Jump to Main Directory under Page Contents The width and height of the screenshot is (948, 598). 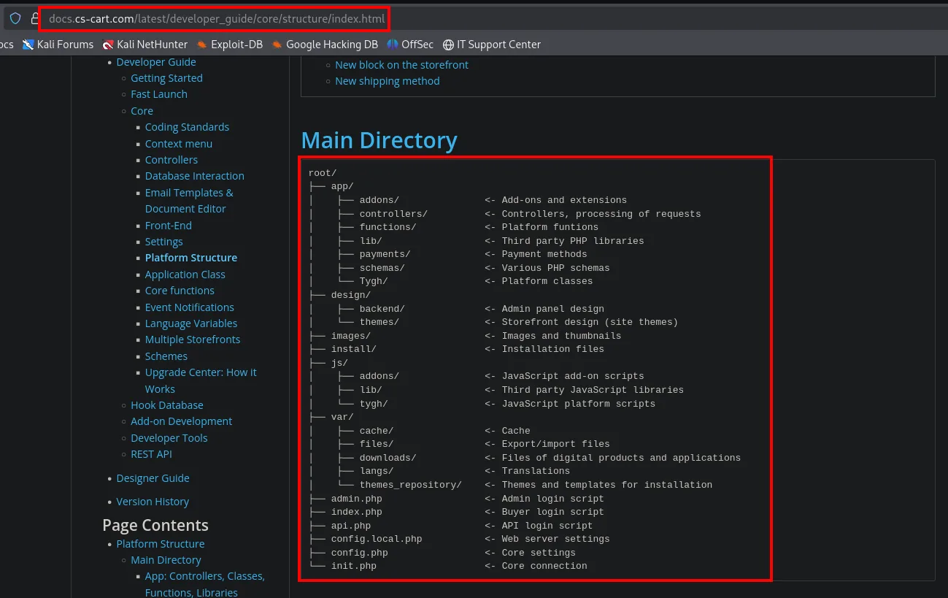pyautogui.click(x=166, y=560)
